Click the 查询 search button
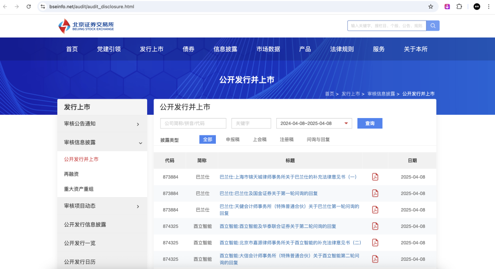The width and height of the screenshot is (495, 269). coord(369,124)
